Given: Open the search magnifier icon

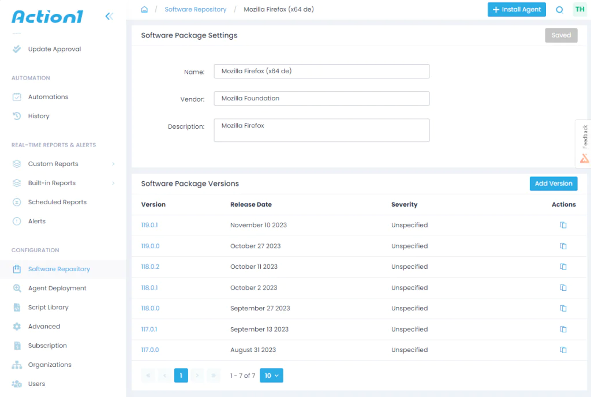Looking at the screenshot, I should (560, 10).
